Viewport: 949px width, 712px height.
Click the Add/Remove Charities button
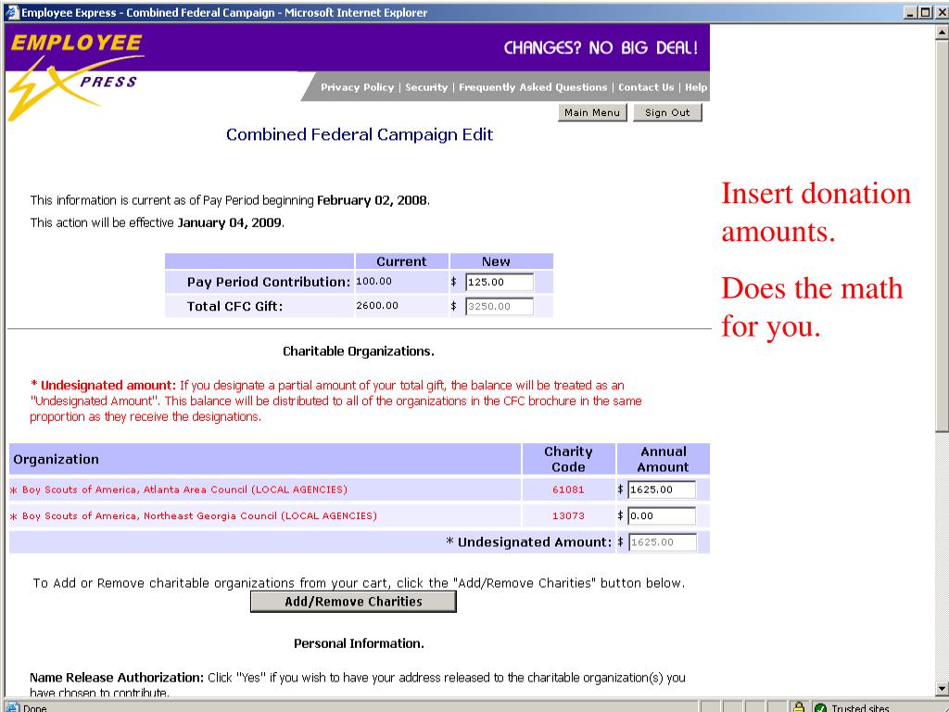coord(353,602)
